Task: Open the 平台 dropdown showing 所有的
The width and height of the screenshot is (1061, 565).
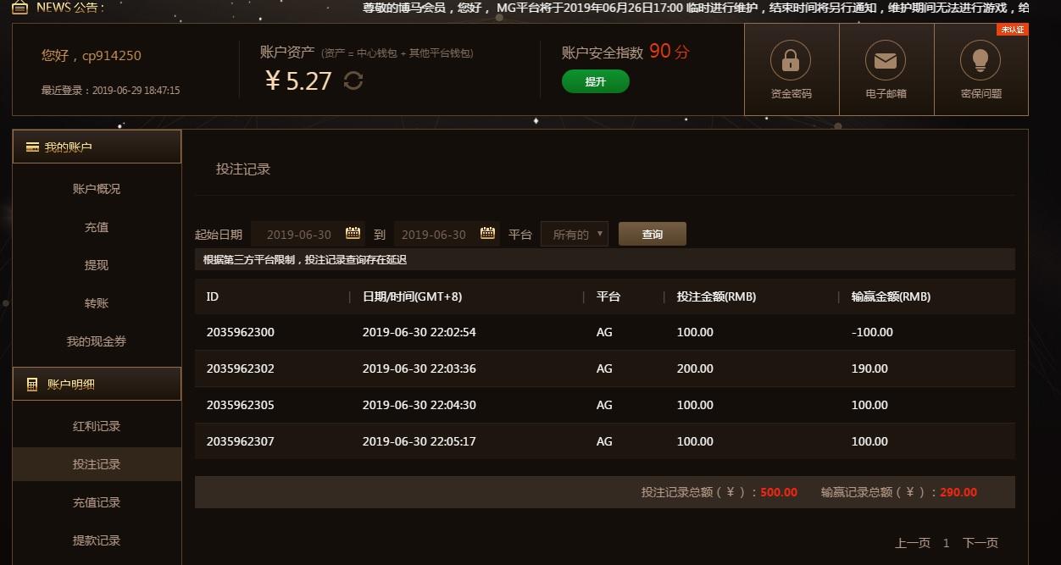Action: pos(574,233)
